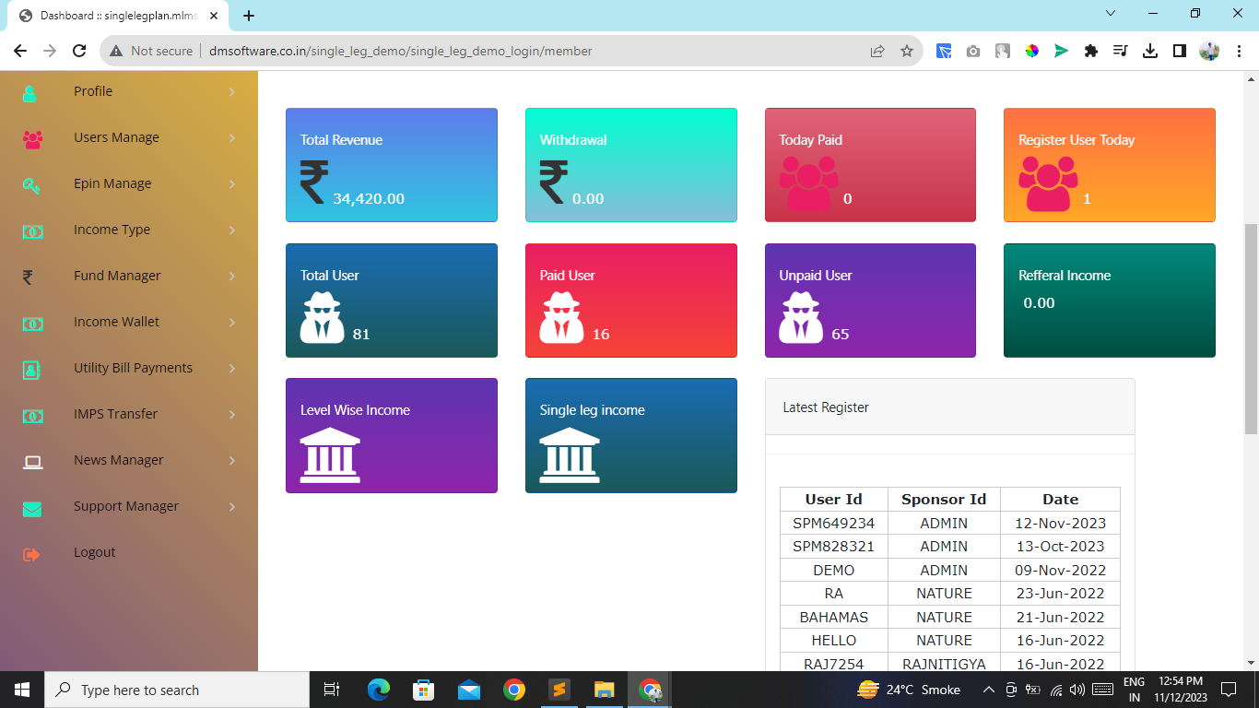Screen dimensions: 1259x708
Task: Click the laptop icon beside News Manager
Action: point(32,462)
